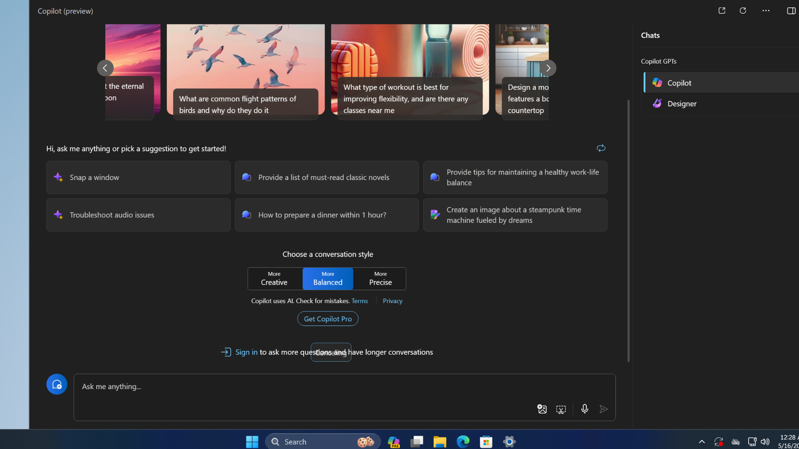The width and height of the screenshot is (799, 449).
Task: Refresh prompt suggestions with the circular arrows icon
Action: 600,148
